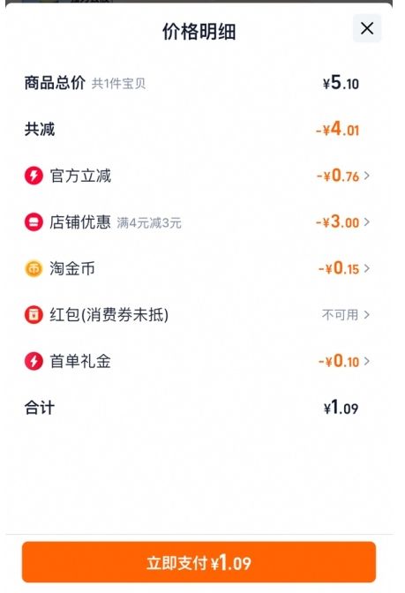Tap the 首单礼金 lightning icon

[34, 361]
